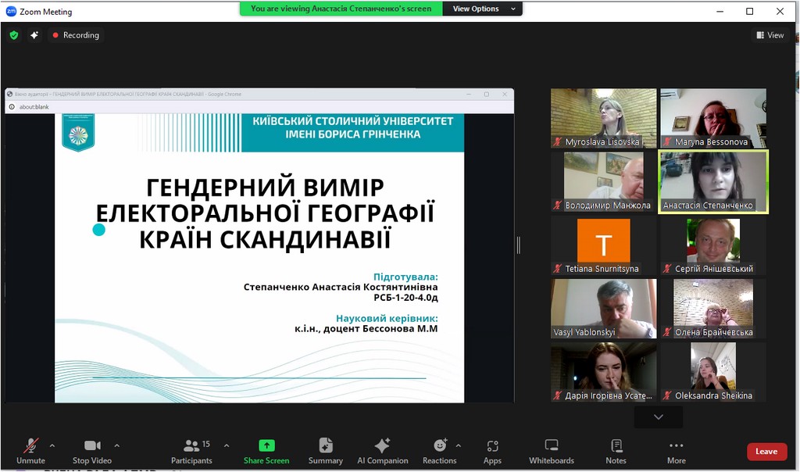Expand video options arrow beside Stop Video
800x472 pixels.
[117, 445]
